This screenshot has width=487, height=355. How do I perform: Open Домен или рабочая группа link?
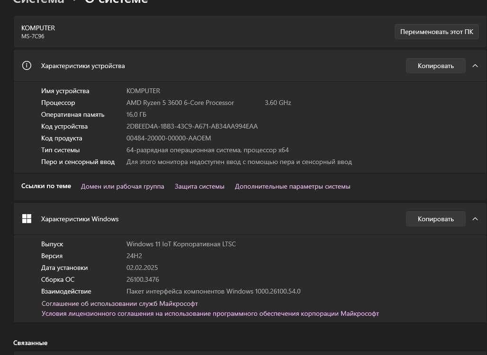122,186
